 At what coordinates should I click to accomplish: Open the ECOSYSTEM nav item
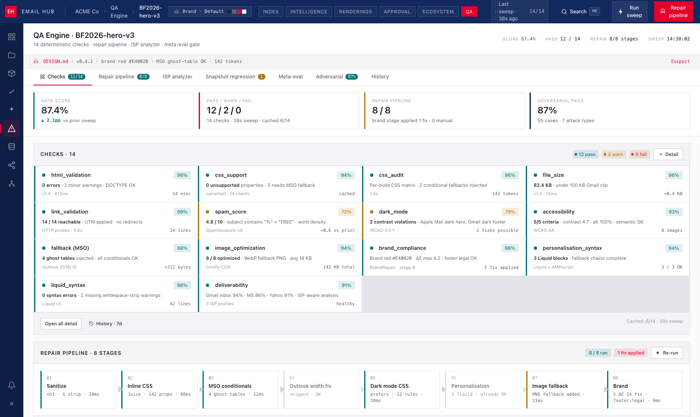point(438,12)
